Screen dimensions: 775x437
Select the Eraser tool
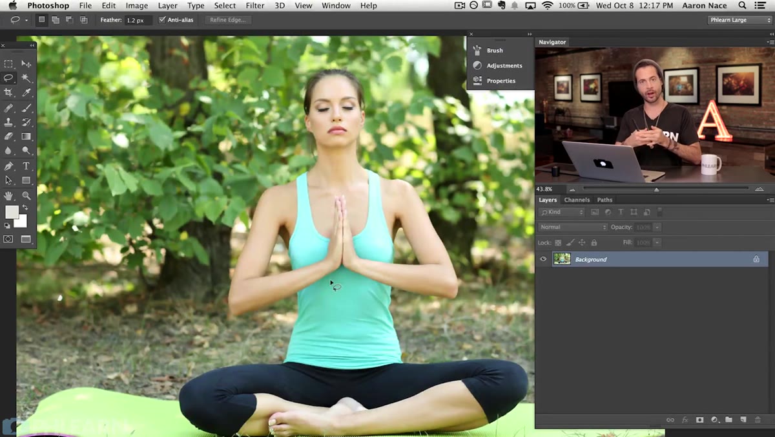point(8,136)
